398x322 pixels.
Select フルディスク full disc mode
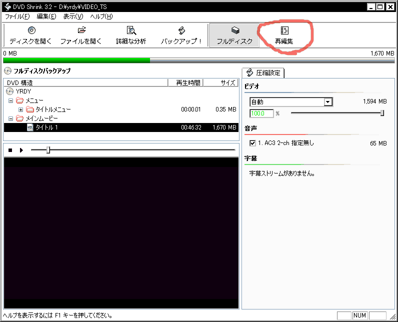pyautogui.click(x=234, y=35)
